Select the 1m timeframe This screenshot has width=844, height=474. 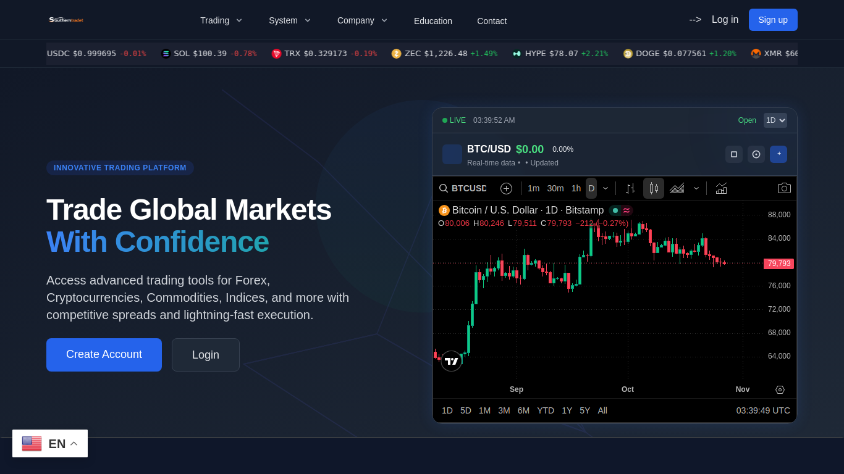pyautogui.click(x=533, y=188)
